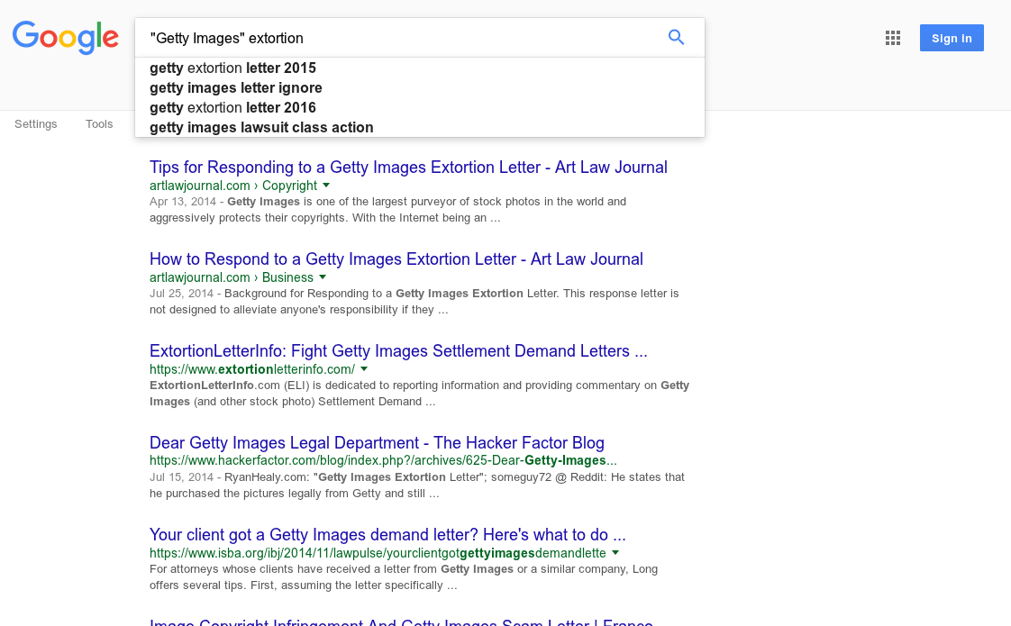Open dropdown arrow next to extortionletterinfo.com URL
Screen dimensions: 1011x626
tap(364, 369)
